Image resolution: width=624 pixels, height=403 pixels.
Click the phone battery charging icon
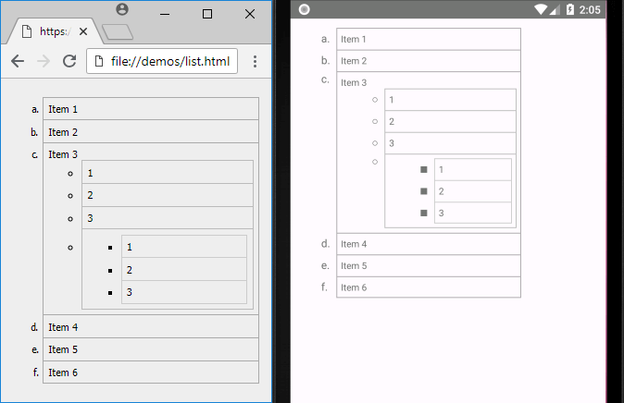(x=570, y=9)
